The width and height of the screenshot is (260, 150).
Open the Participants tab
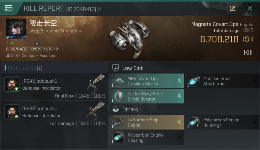click(x=24, y=68)
